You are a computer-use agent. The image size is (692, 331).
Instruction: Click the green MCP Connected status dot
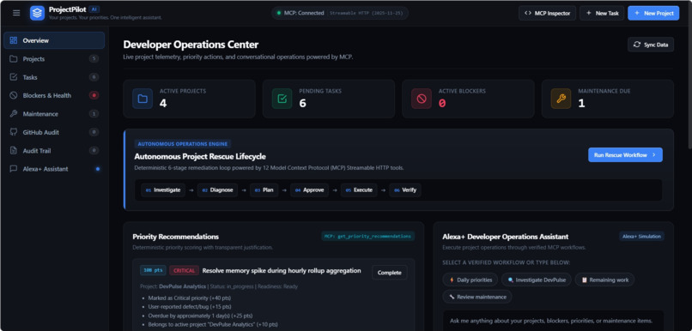pos(279,13)
